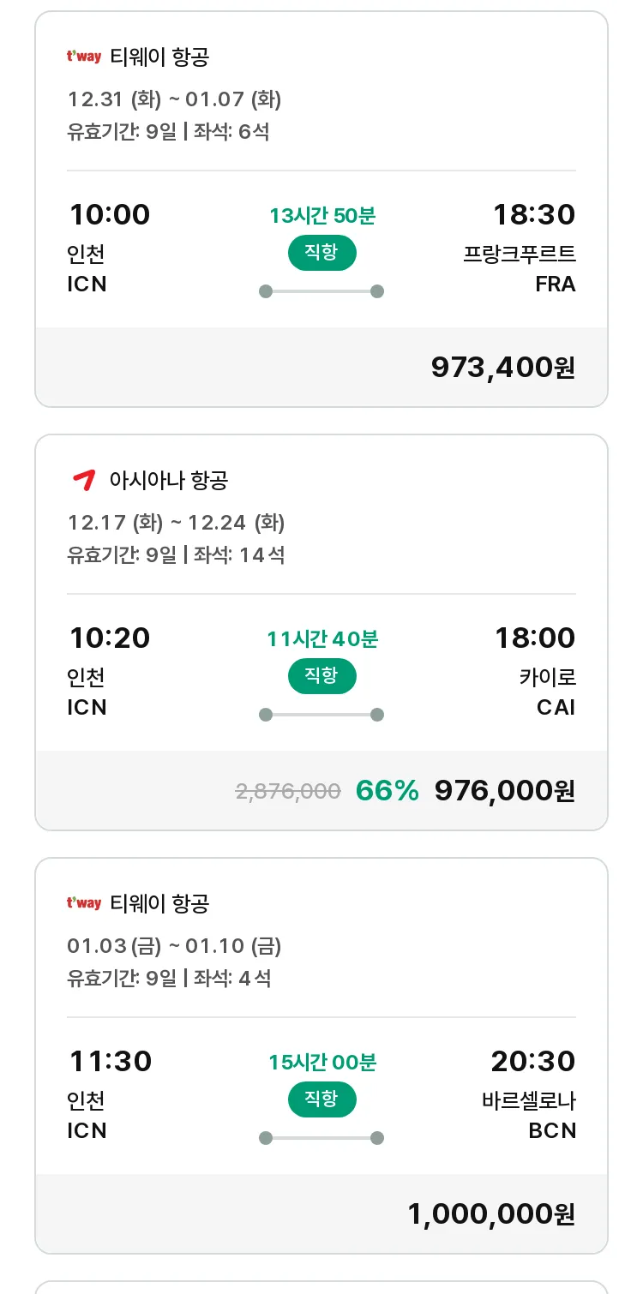
Task: Tap the 바르셀로나 BCN arrival details
Action: [529, 1115]
